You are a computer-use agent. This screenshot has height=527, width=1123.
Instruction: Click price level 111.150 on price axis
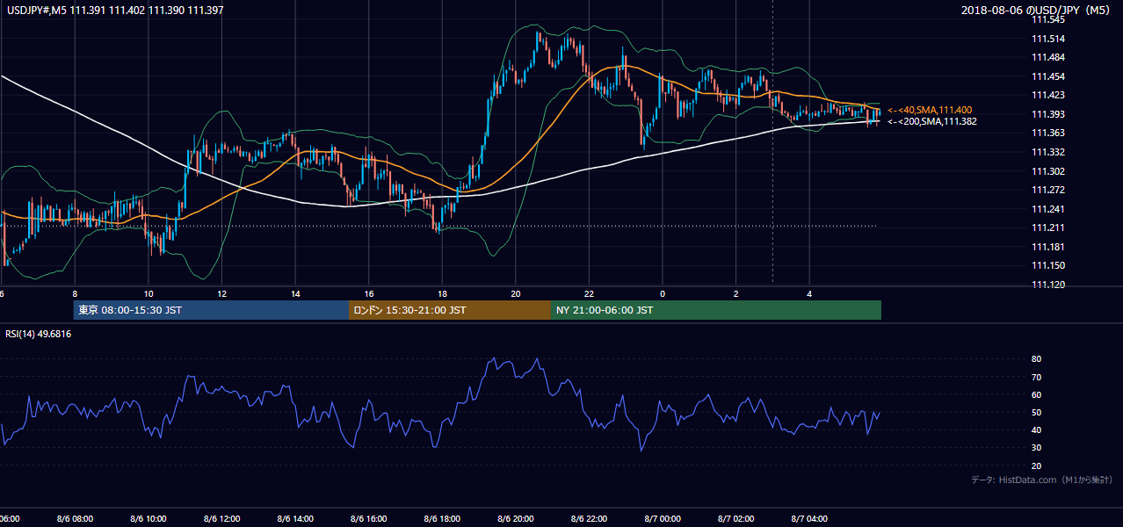click(1048, 265)
